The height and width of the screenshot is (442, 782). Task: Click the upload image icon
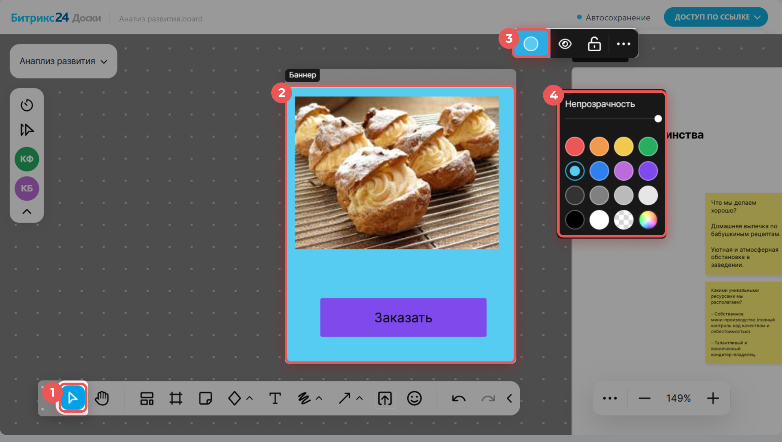click(385, 398)
